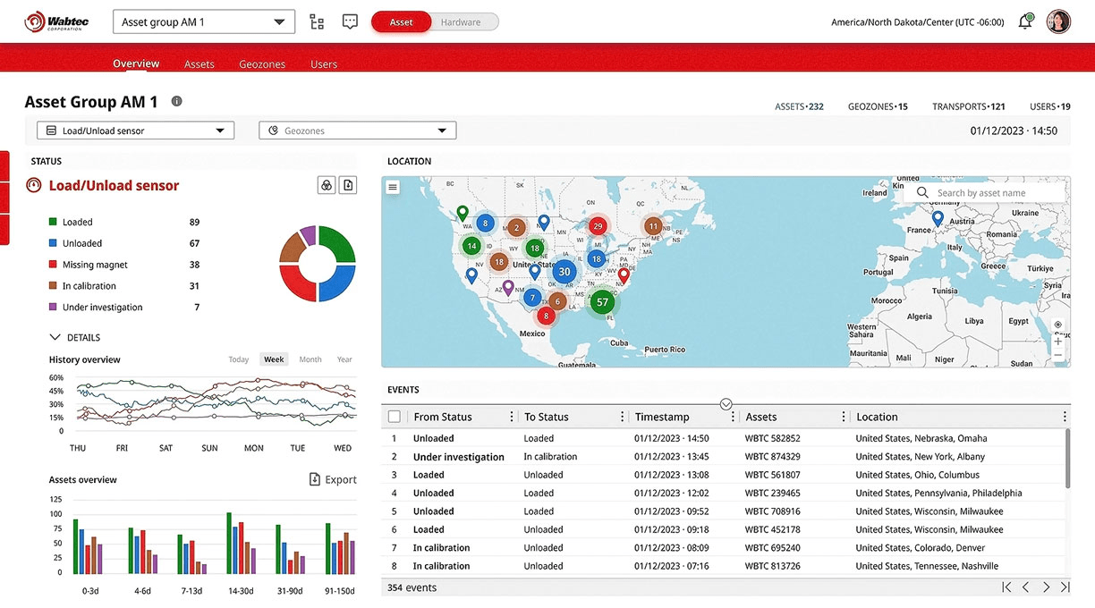
Task: Open the map layers menu icon
Action: [x=393, y=187]
